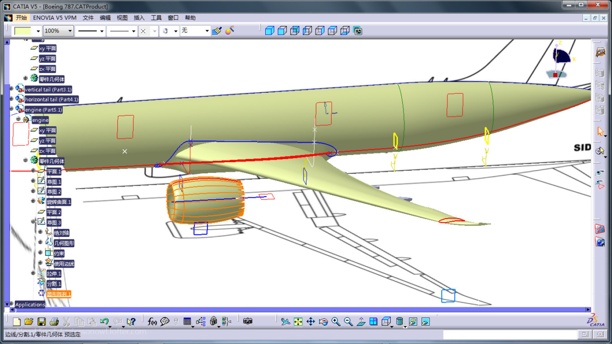Switch to the seventh view mode cube
This screenshot has height=344, width=612.
pyautogui.click(x=345, y=31)
